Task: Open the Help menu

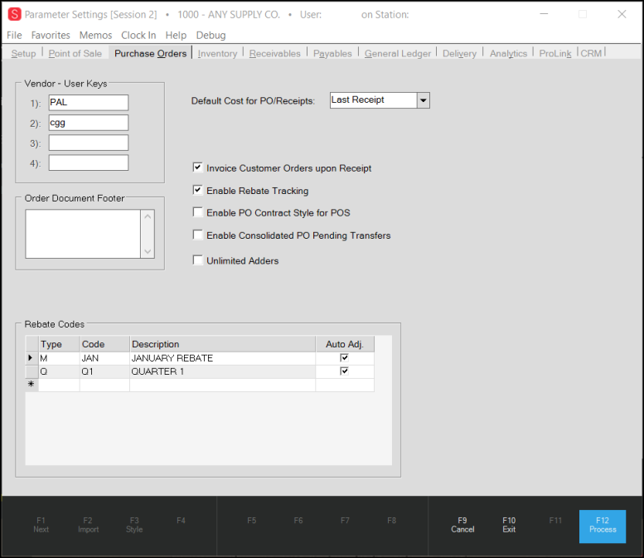Action: [176, 36]
